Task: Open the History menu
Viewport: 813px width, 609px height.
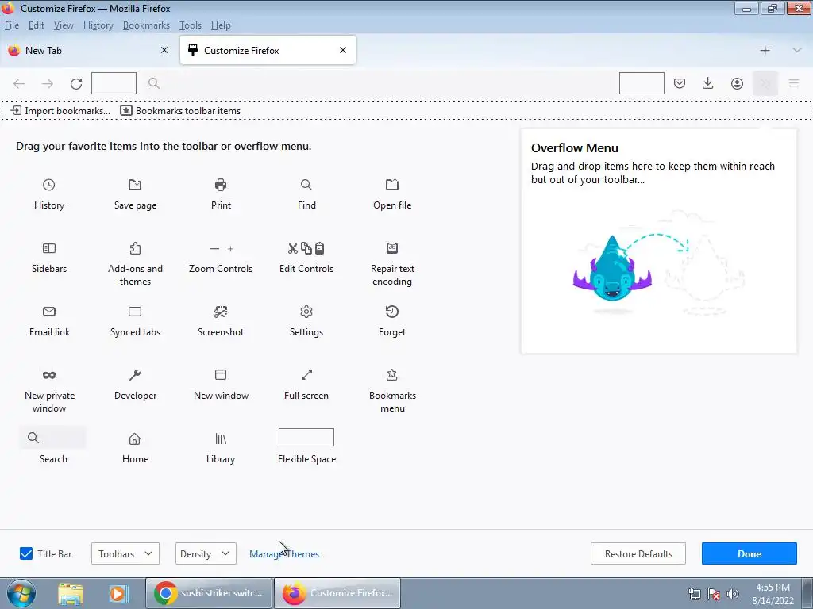Action: (98, 25)
